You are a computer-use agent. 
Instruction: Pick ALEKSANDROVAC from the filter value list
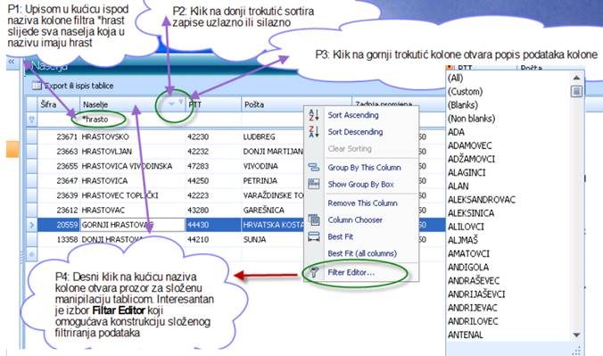click(481, 200)
